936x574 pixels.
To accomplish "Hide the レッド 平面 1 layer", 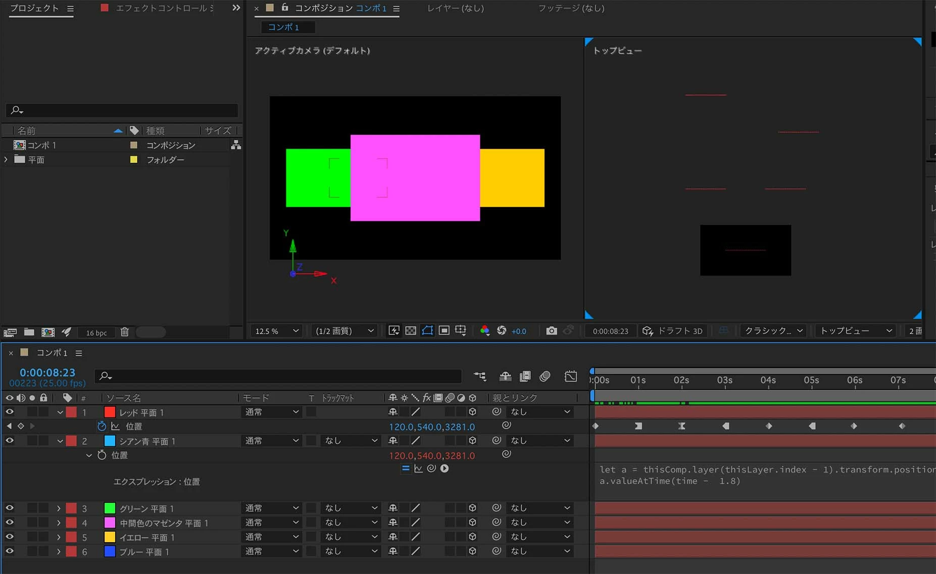I will click(x=10, y=412).
